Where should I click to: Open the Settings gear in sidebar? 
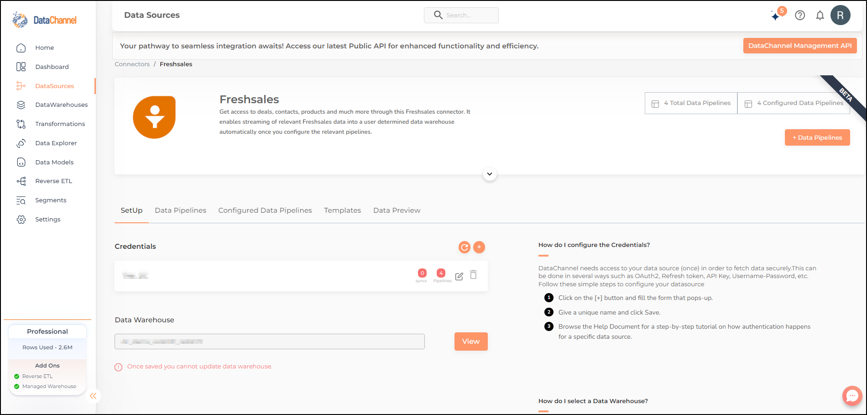(21, 220)
